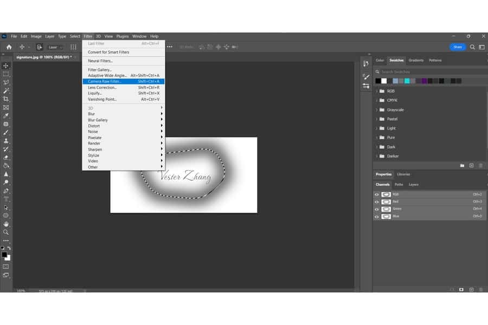Expand the Pastel swatch folder
Viewport: 488px width, 325px height.
tap(377, 119)
